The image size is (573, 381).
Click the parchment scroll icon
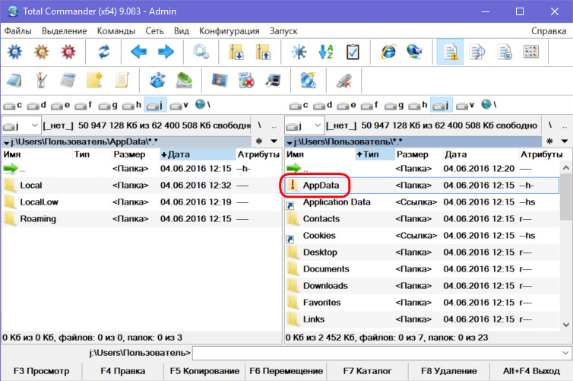[x=122, y=80]
